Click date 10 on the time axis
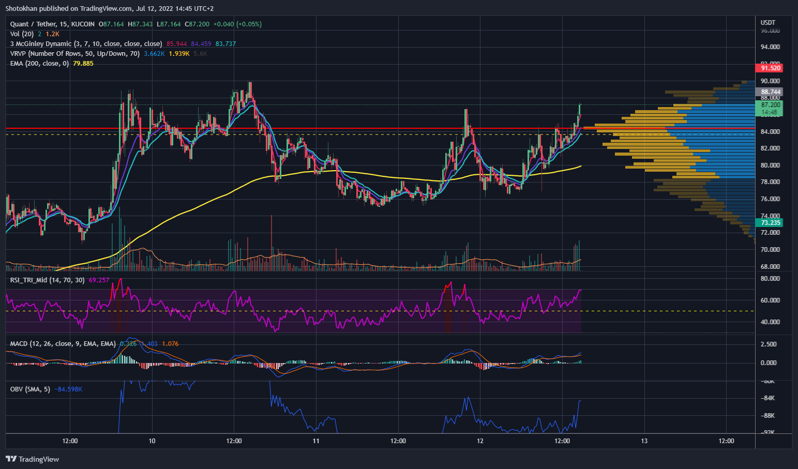This screenshot has height=469, width=798. click(x=152, y=441)
